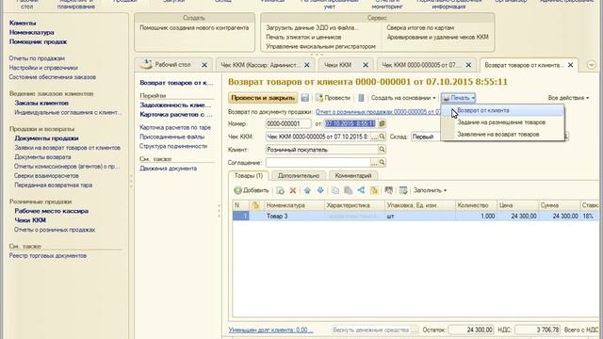
Task: Click the ellipsis button in Чек ККМ field
Action: 374,137
